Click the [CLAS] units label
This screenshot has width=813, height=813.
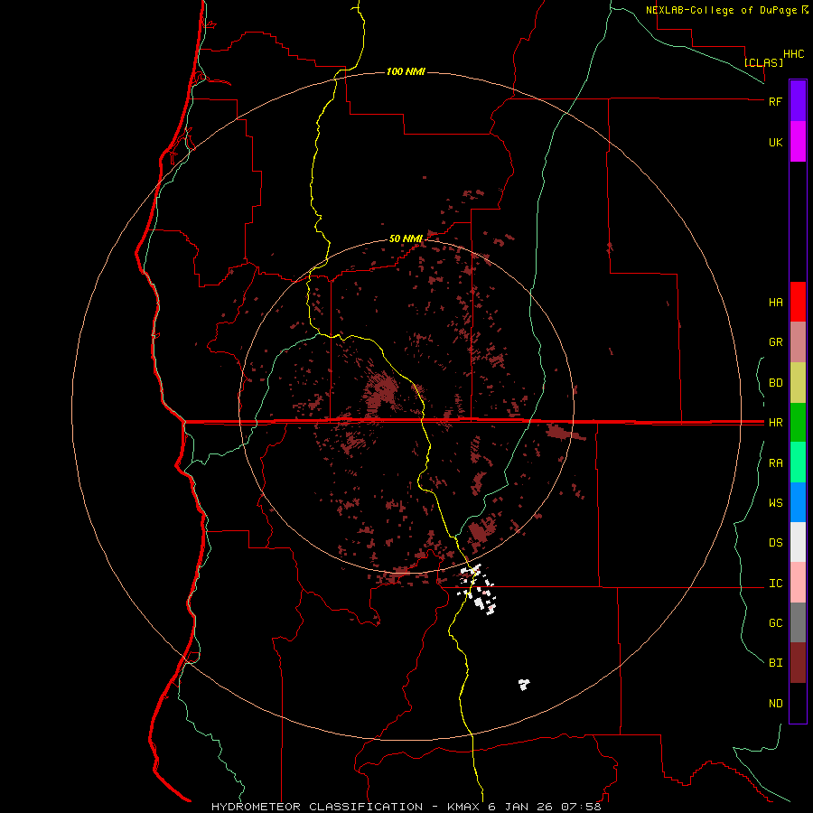coord(763,62)
